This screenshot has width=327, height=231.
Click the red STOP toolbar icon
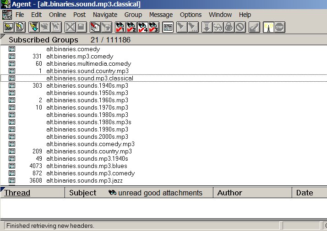pyautogui.click(x=279, y=27)
